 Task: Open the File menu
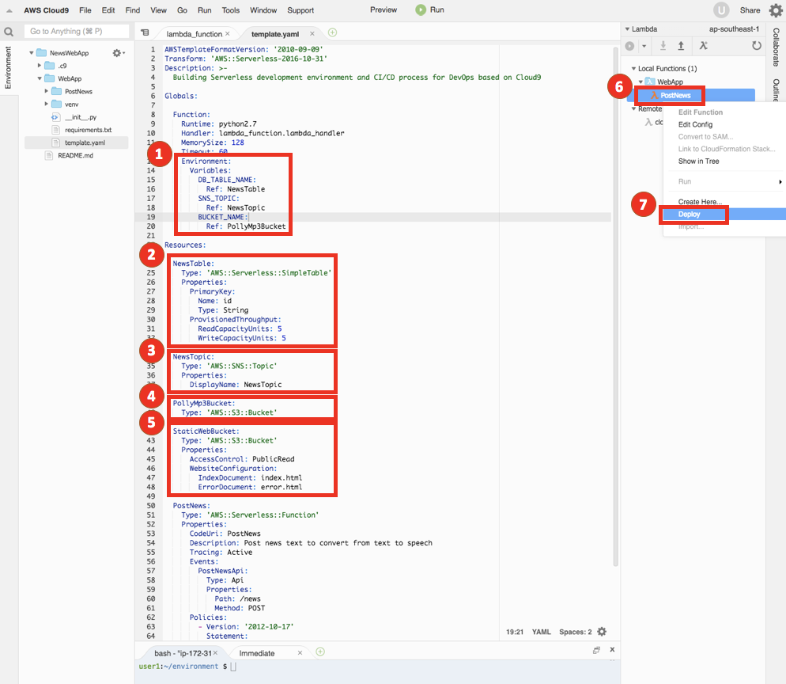[x=85, y=10]
